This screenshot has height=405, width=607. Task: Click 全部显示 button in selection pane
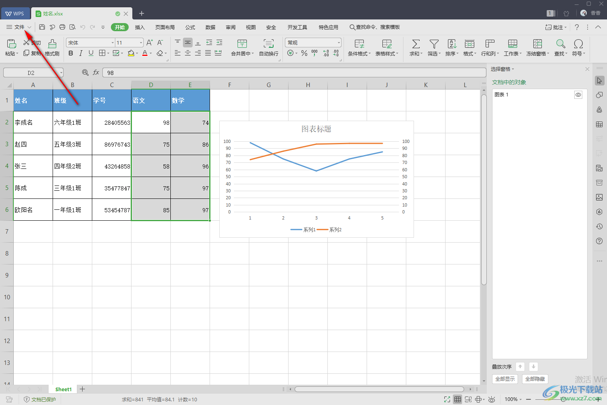(505, 379)
